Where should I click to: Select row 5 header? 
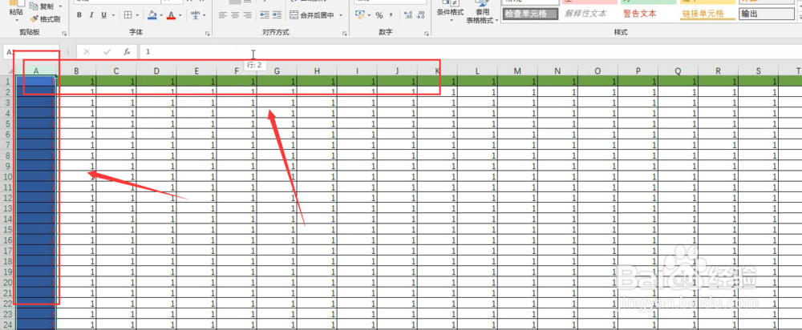tap(8, 123)
